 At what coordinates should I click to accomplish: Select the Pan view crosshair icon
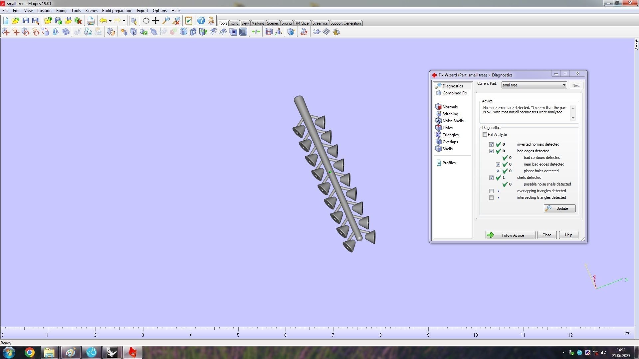point(156,21)
